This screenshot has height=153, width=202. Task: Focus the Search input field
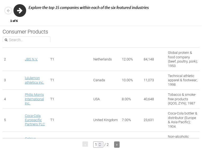[x=27, y=40]
